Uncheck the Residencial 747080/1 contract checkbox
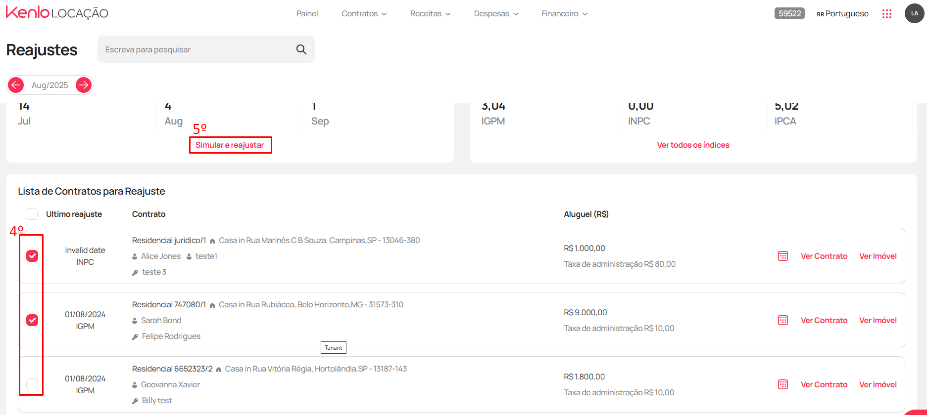Viewport: 927px width, 415px height. 32,320
